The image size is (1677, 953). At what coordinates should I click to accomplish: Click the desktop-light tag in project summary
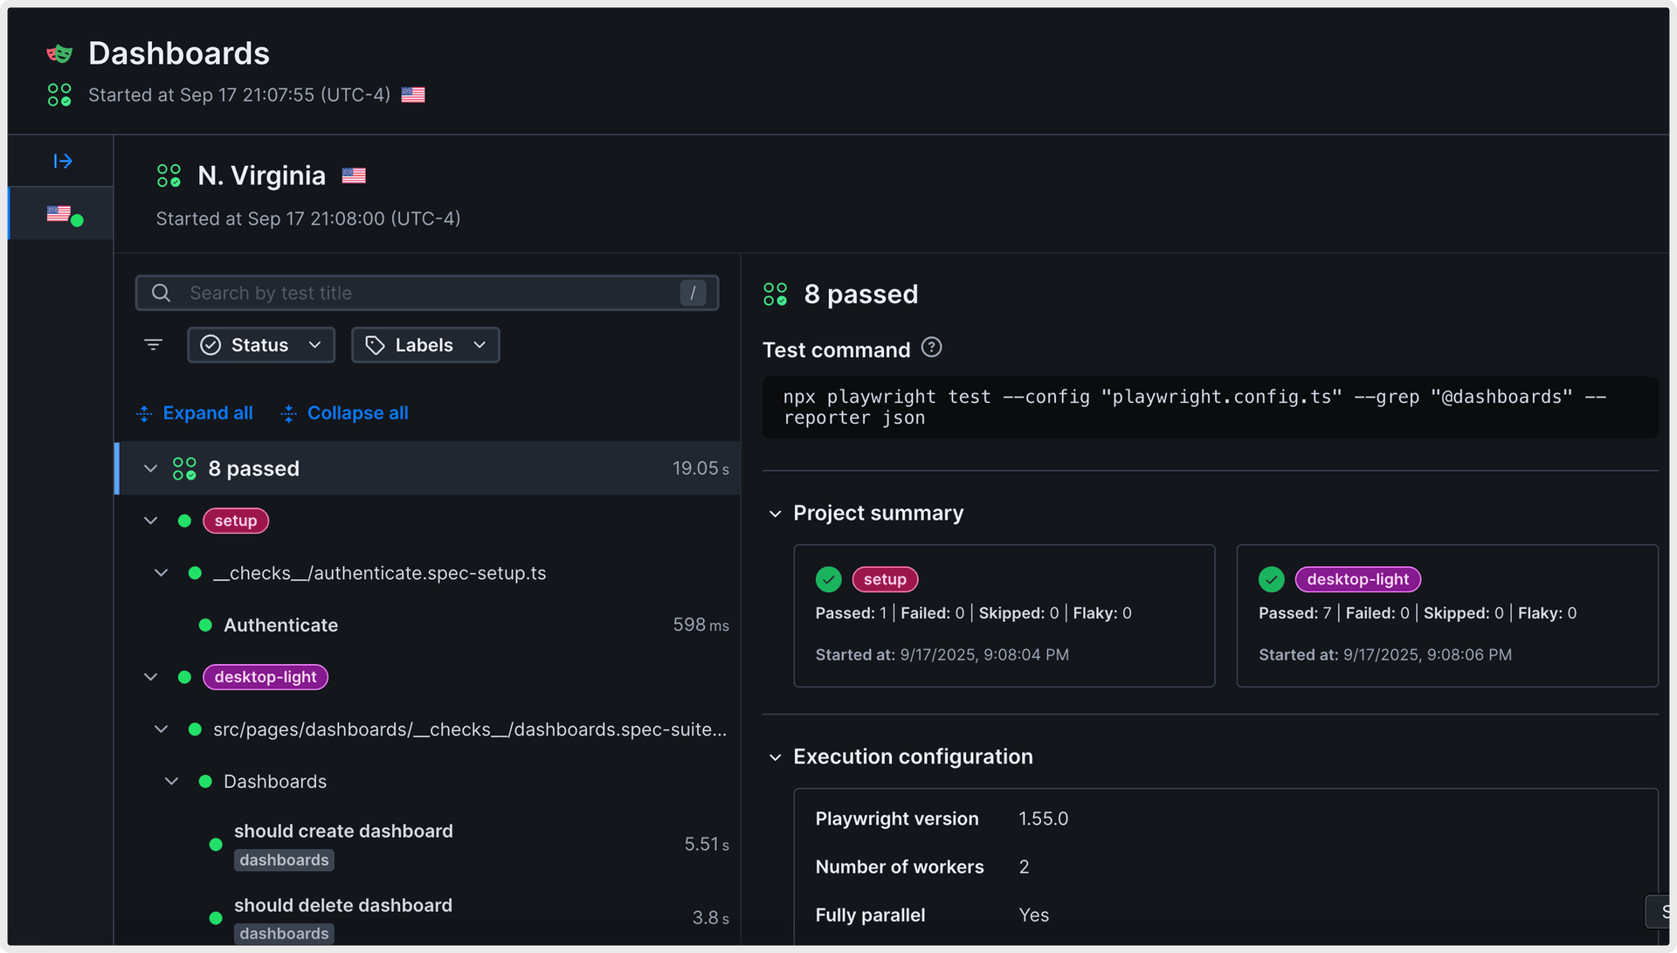[x=1356, y=579]
